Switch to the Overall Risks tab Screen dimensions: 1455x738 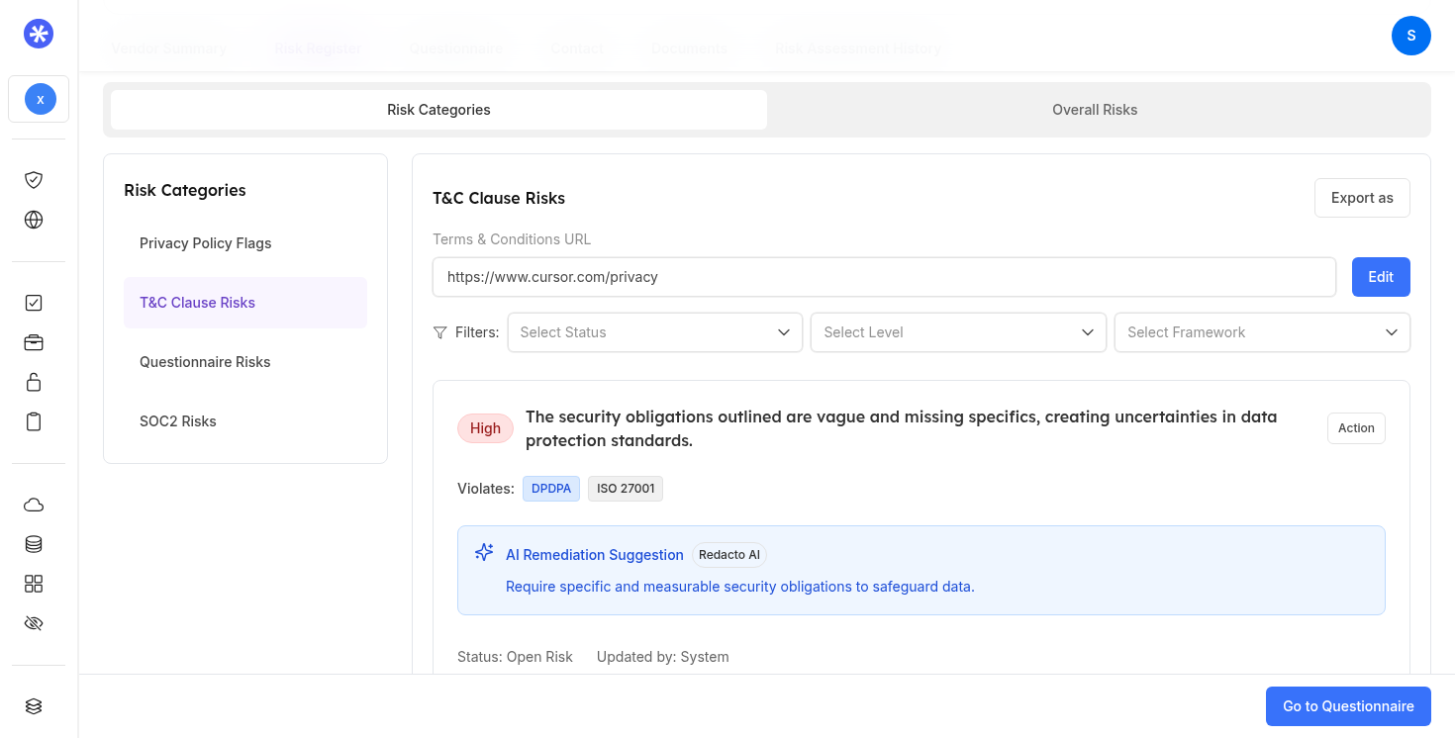(x=1094, y=110)
